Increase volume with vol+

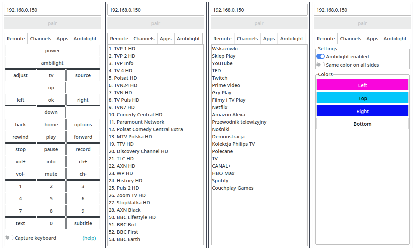(20, 161)
